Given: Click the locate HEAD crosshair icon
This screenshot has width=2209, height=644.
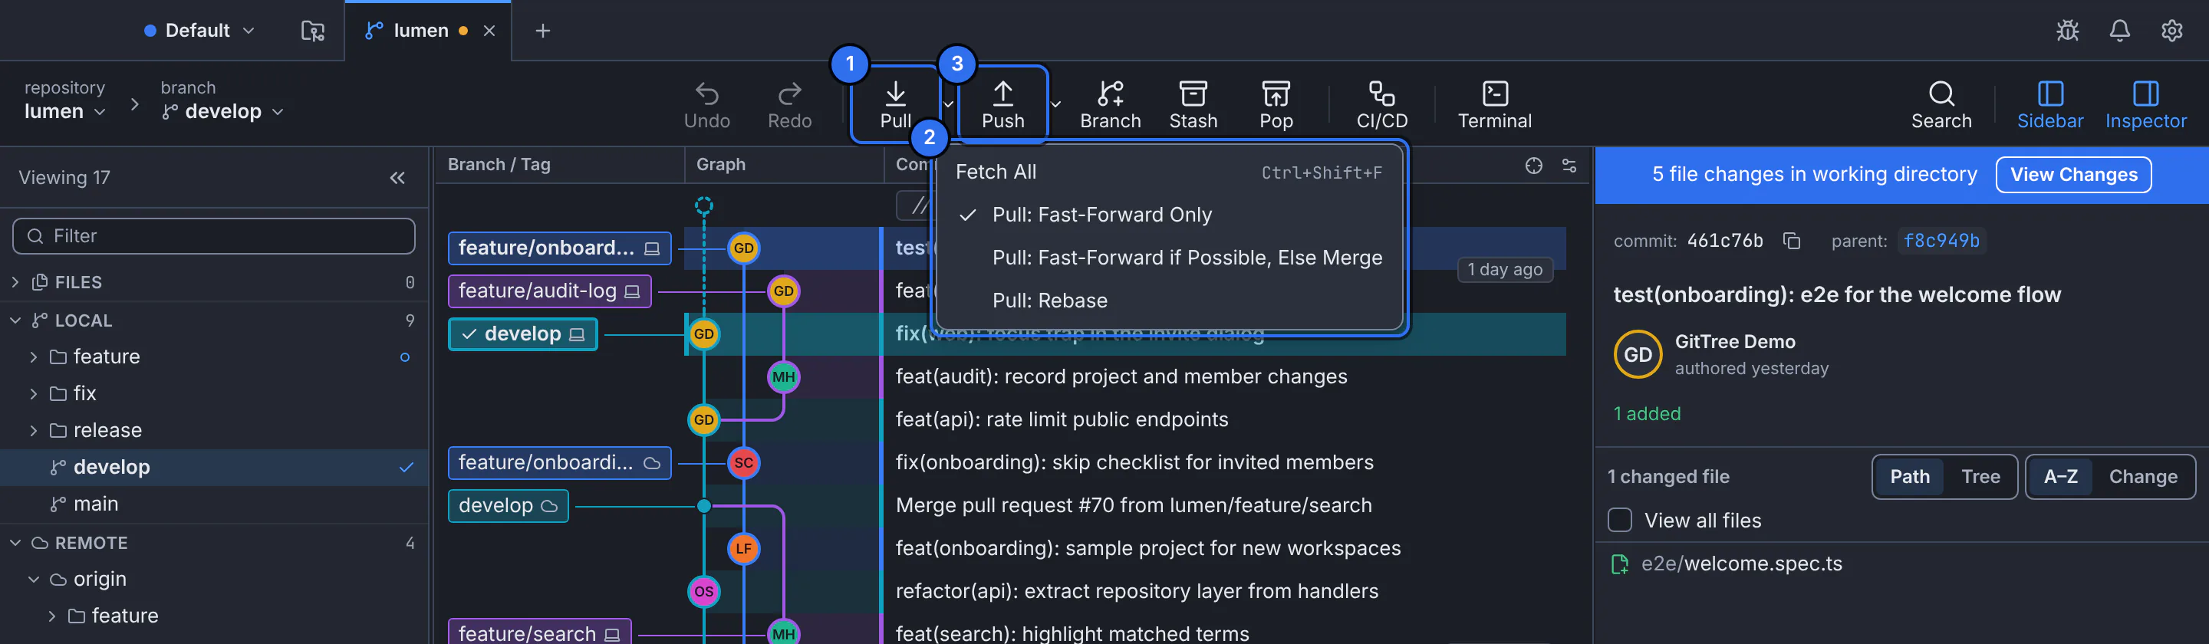Looking at the screenshot, I should [x=1533, y=166].
